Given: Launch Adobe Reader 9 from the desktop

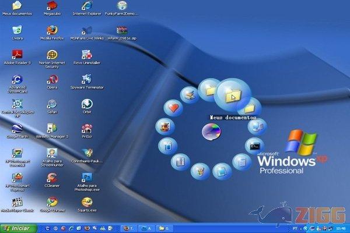Looking at the screenshot, I should pos(17,55).
